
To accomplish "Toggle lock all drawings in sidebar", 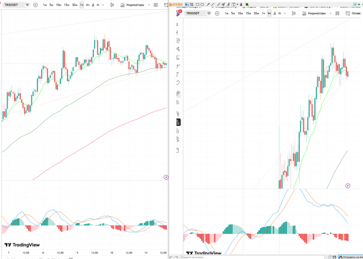I will (x=178, y=131).
